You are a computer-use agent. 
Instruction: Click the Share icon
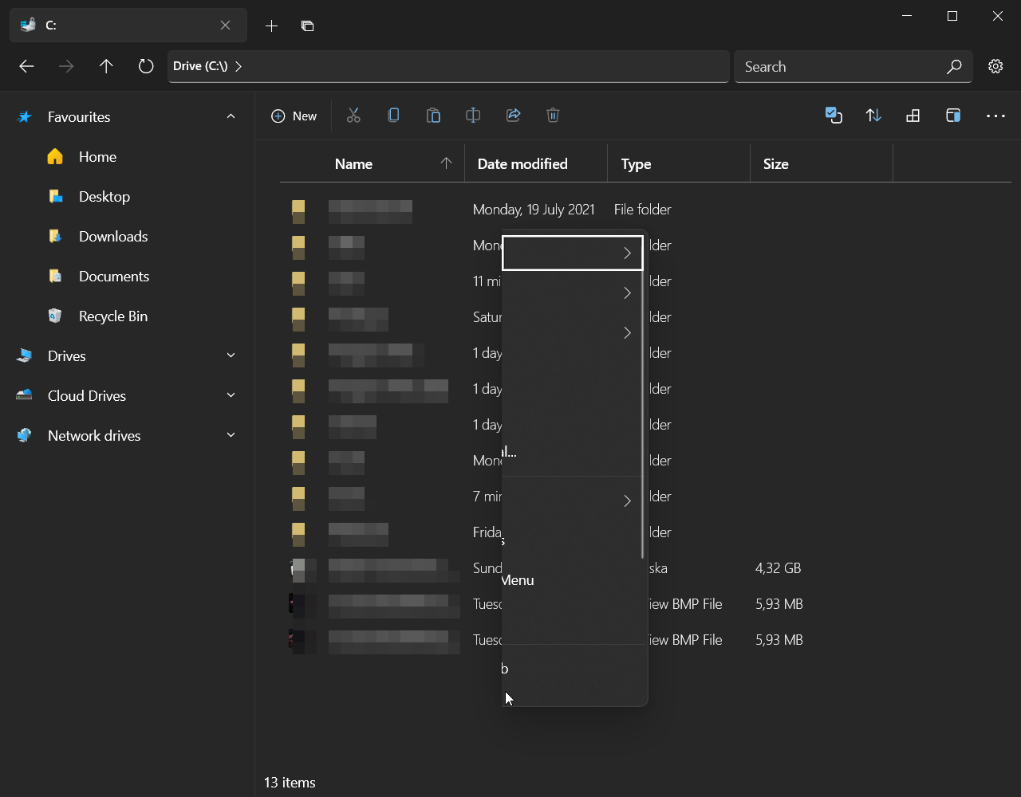513,116
